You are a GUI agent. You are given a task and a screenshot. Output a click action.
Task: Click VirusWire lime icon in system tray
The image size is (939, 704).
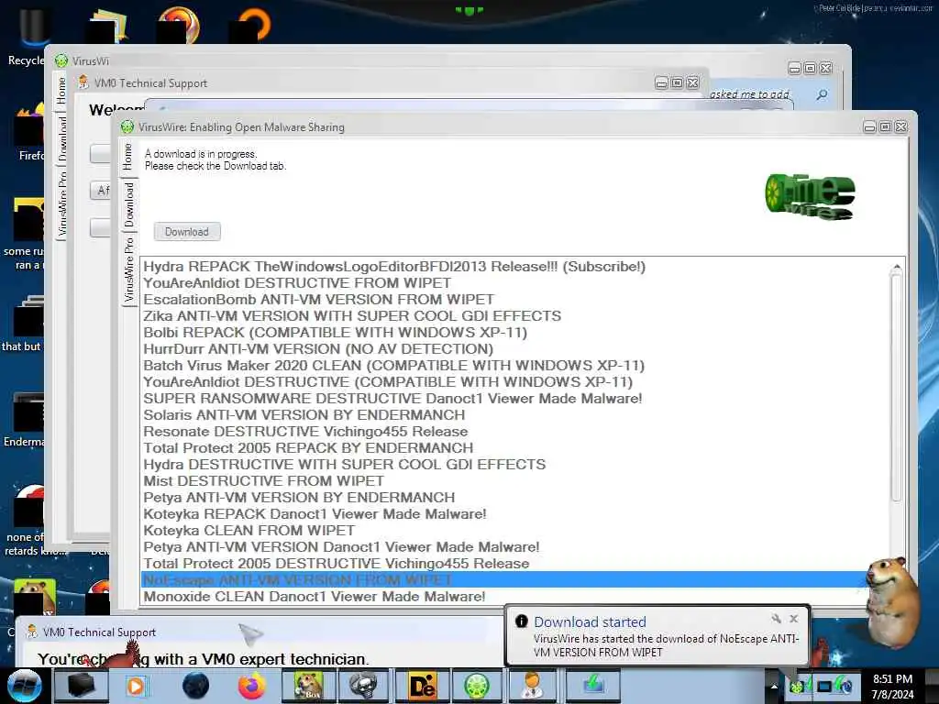[x=798, y=687]
